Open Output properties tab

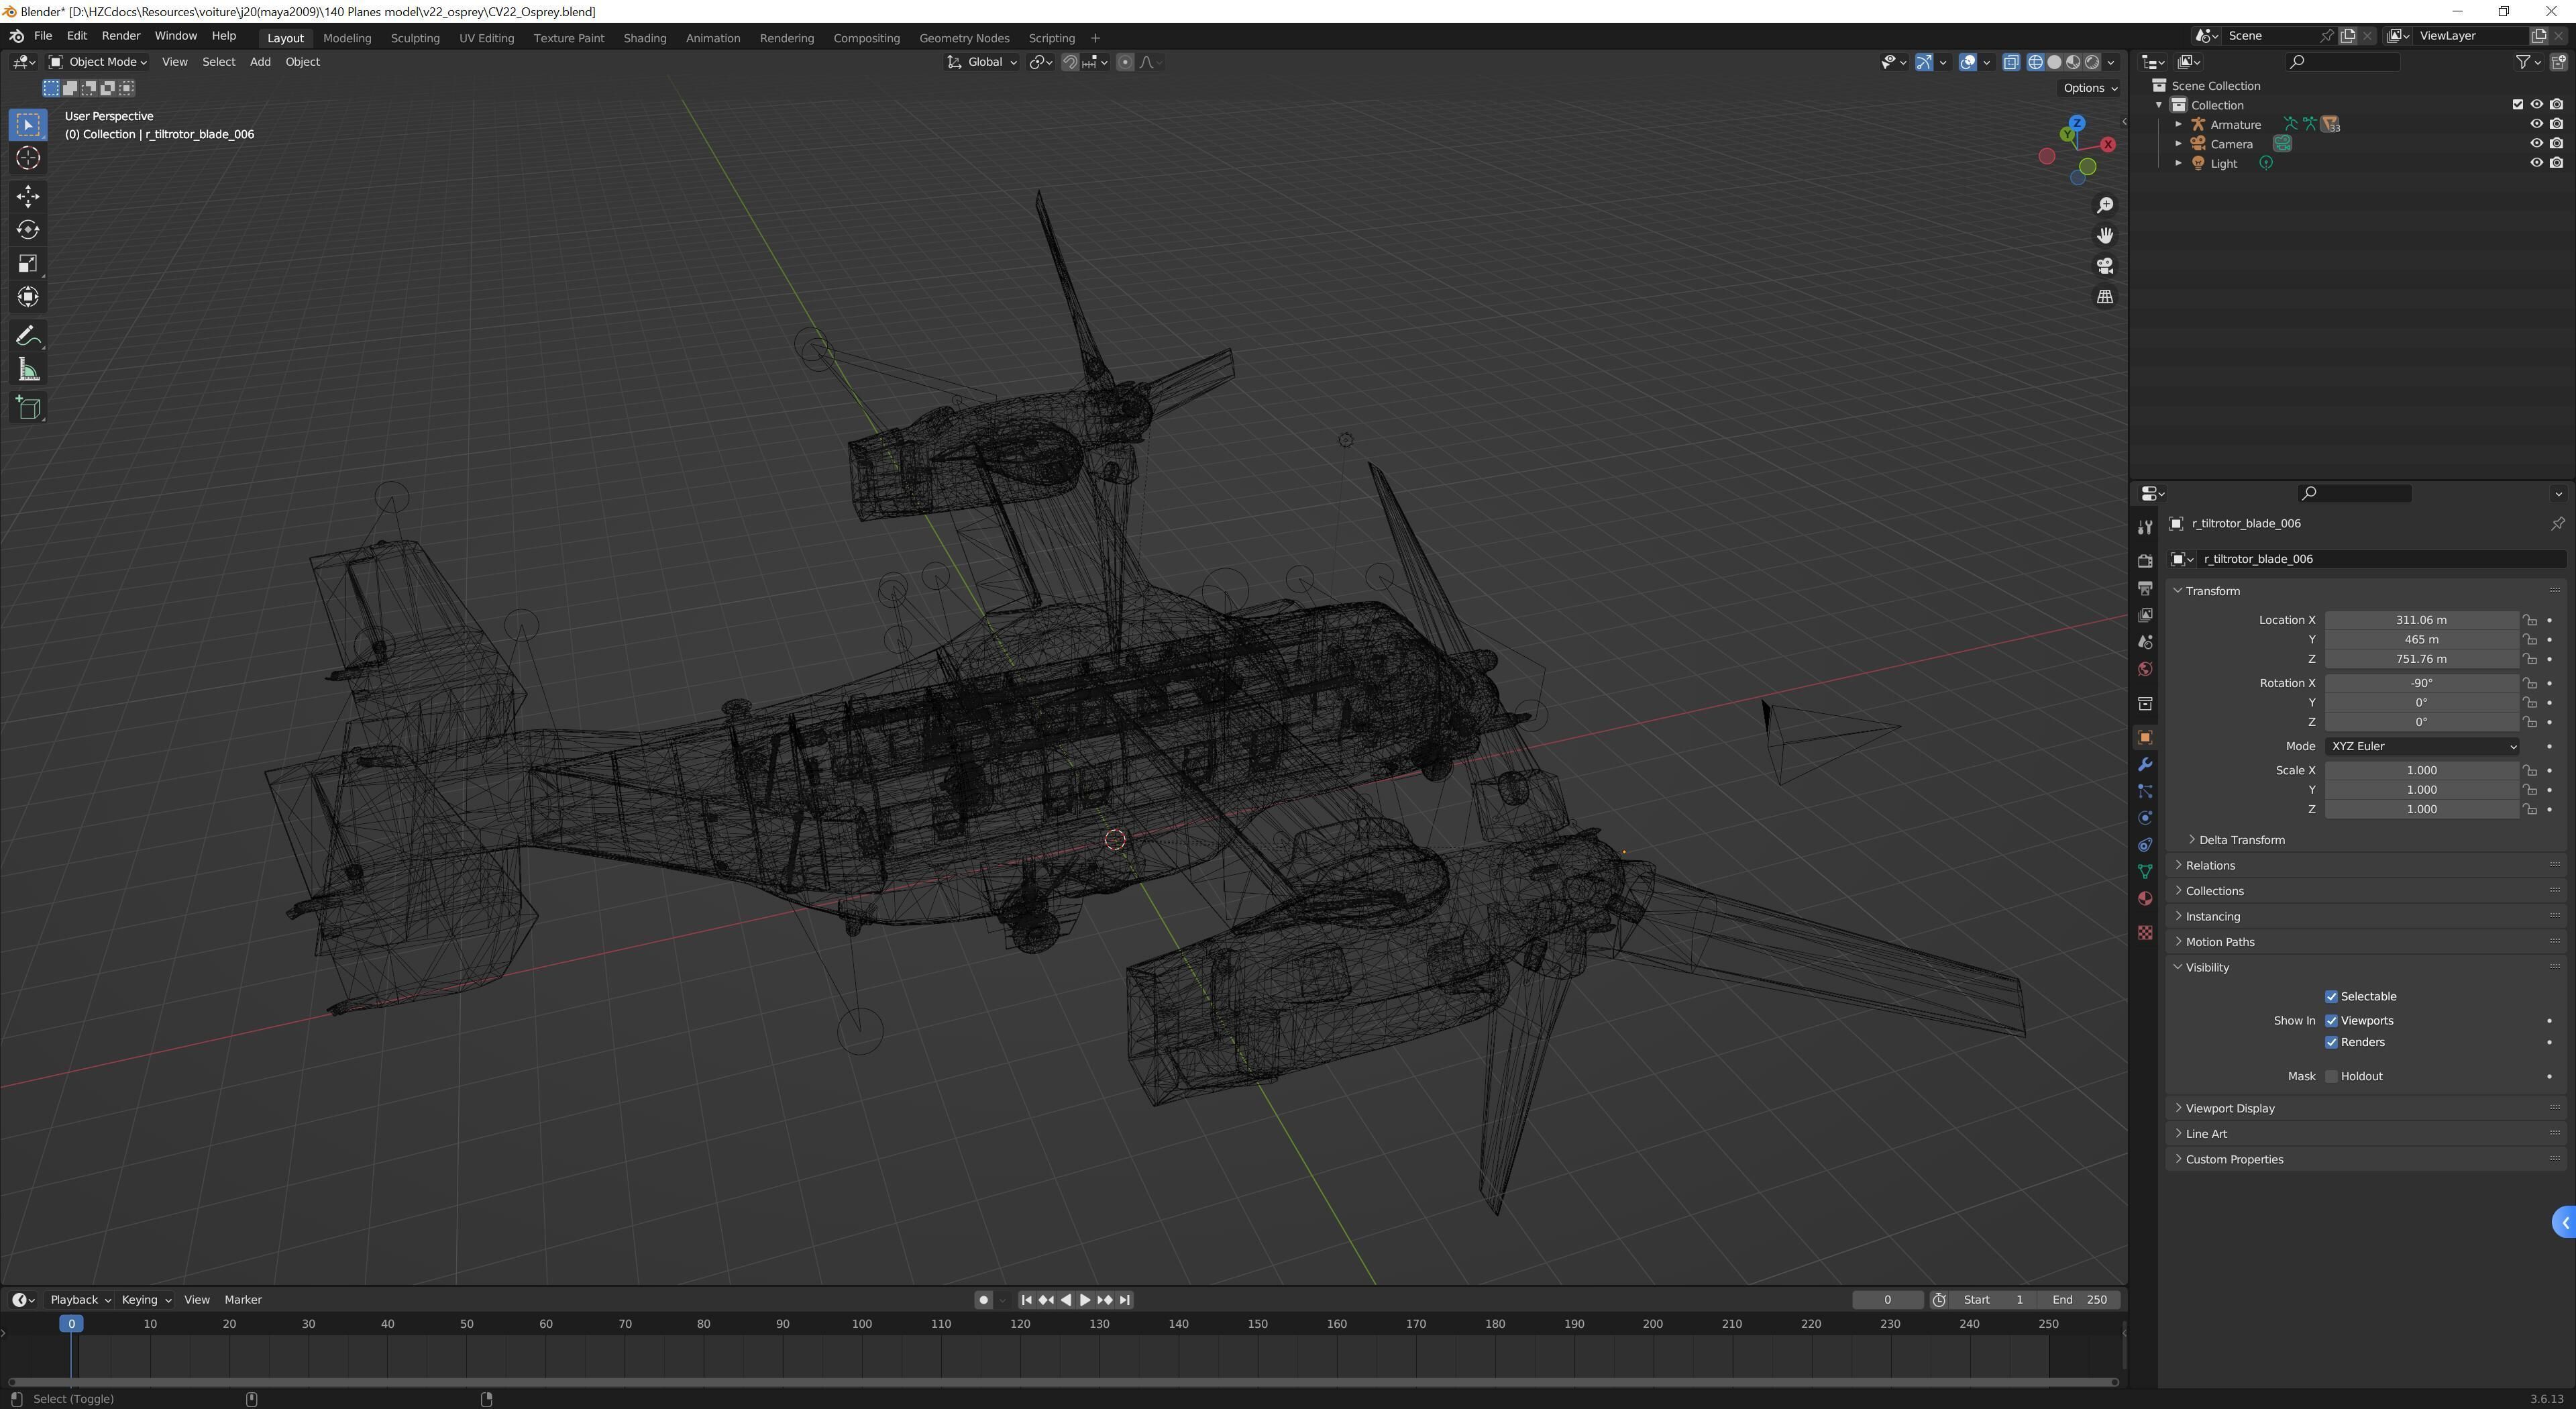pos(2144,588)
